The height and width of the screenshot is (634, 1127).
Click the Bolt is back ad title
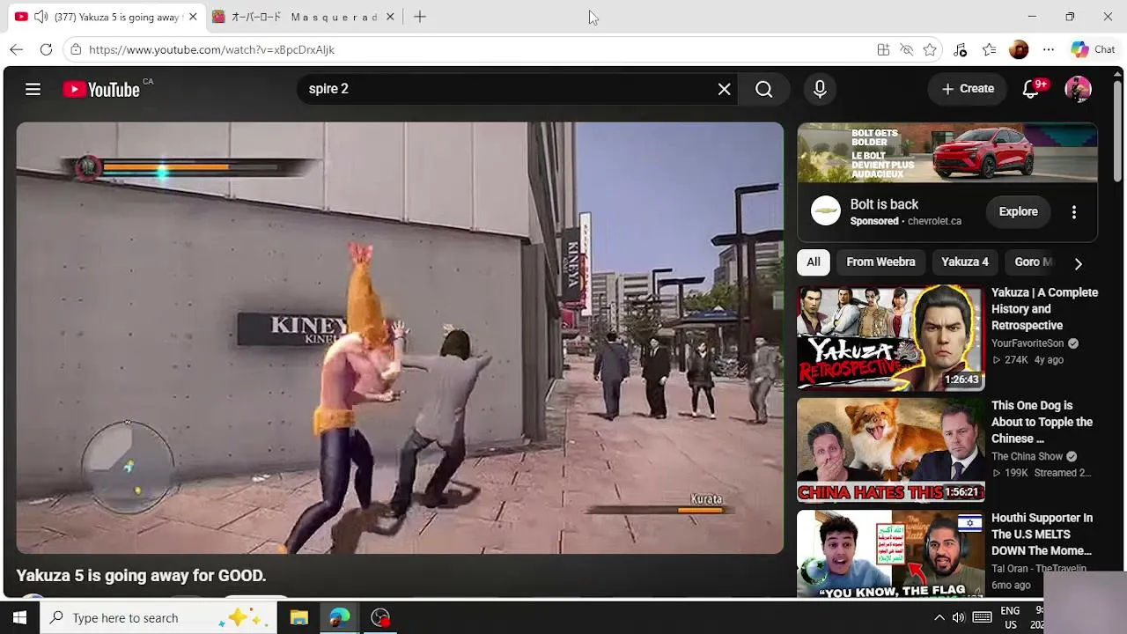point(884,204)
